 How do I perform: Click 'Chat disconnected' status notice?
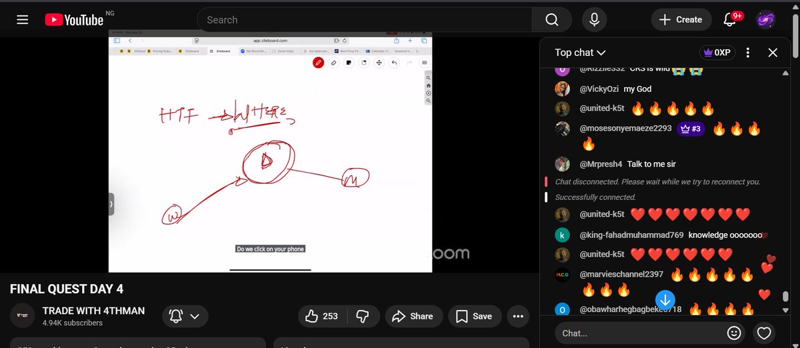[657, 182]
